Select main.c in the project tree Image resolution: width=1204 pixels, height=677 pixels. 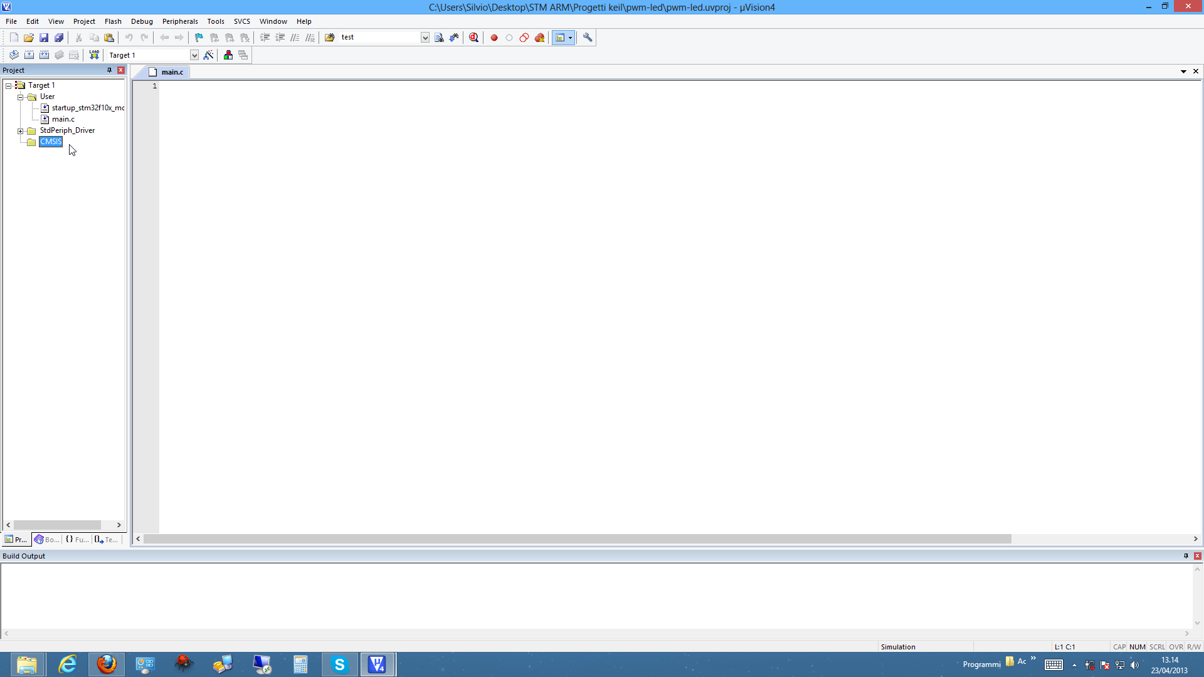tap(63, 119)
